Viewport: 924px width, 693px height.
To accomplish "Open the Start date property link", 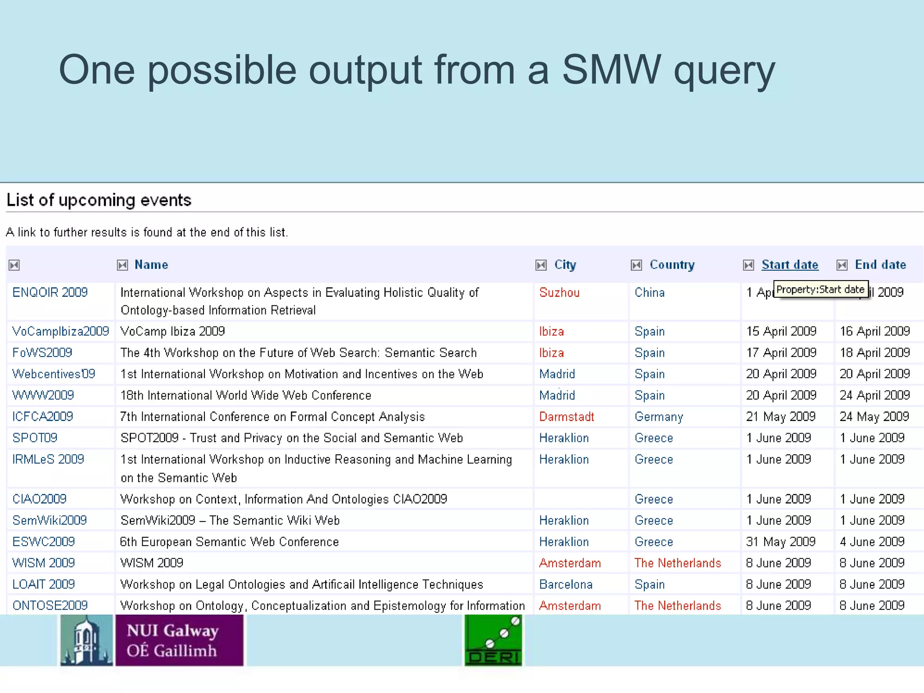I will point(790,265).
